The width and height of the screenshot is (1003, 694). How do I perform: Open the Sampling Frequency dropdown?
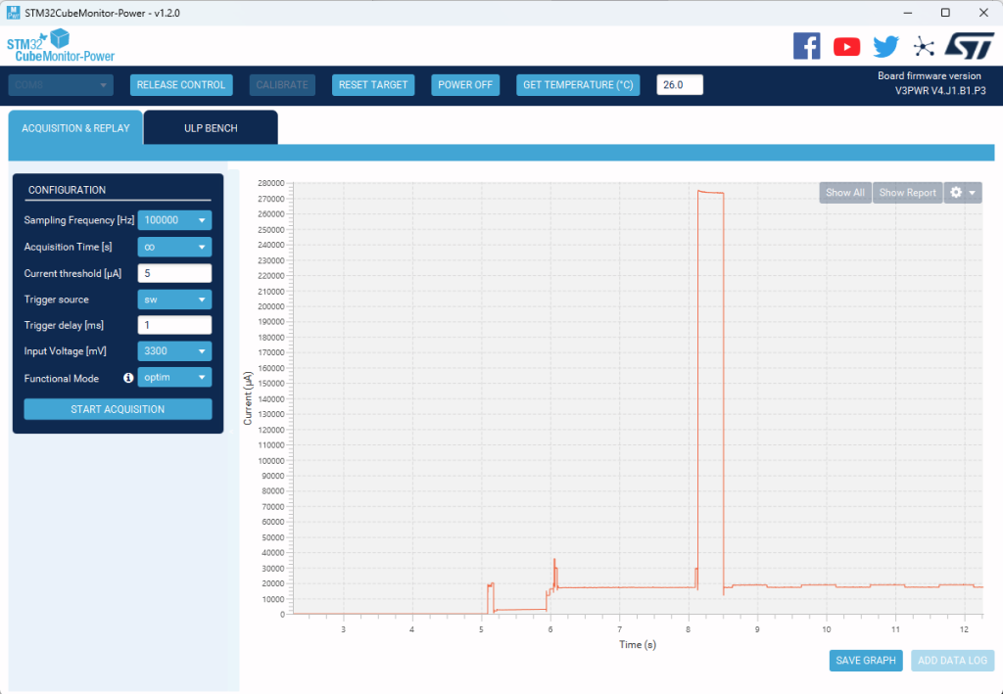click(174, 220)
